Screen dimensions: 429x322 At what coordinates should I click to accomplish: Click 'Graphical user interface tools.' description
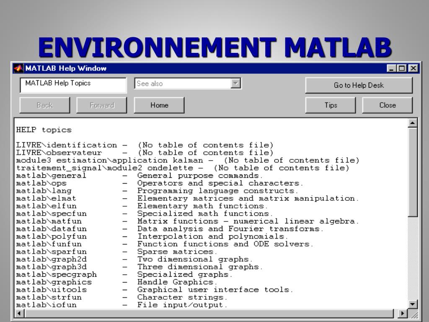[x=215, y=290]
